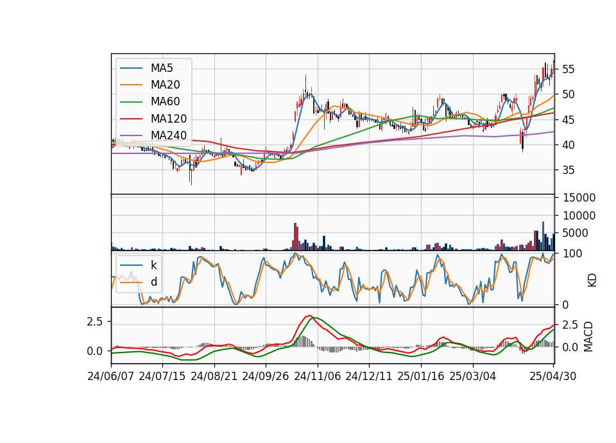
Task: Click the red MA120 legend line sample
Action: tap(131, 119)
